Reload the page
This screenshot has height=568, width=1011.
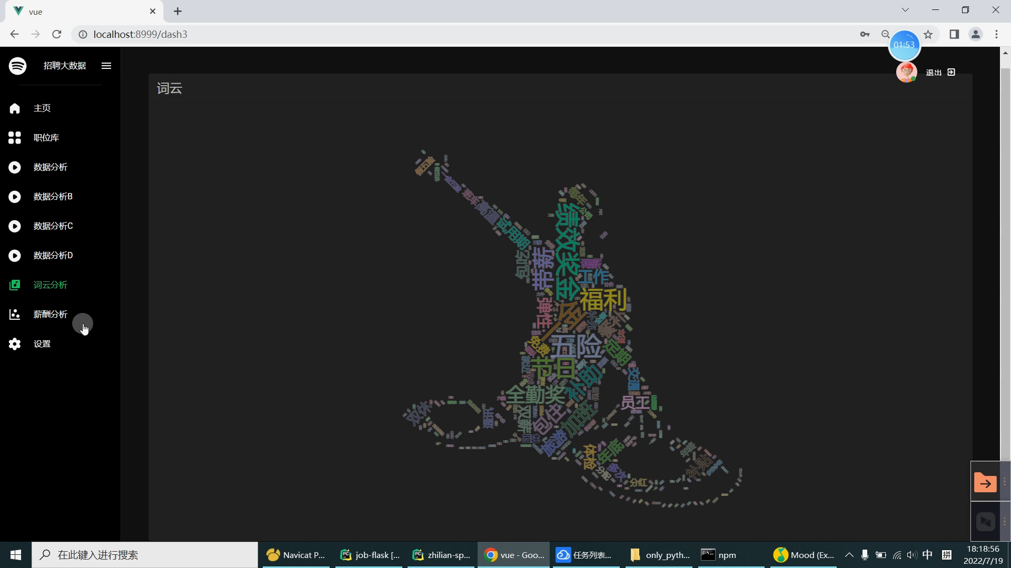click(x=57, y=34)
